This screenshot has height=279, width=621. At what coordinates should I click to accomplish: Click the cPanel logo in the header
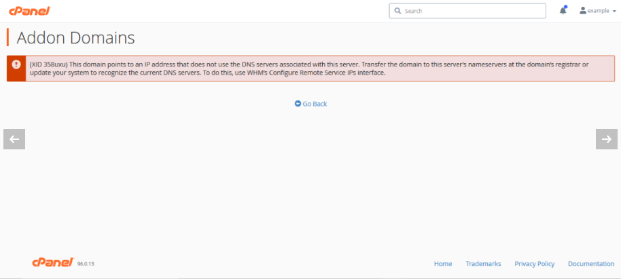(29, 11)
